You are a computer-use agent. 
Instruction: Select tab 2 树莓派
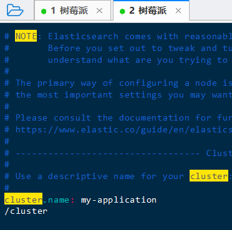pos(151,11)
